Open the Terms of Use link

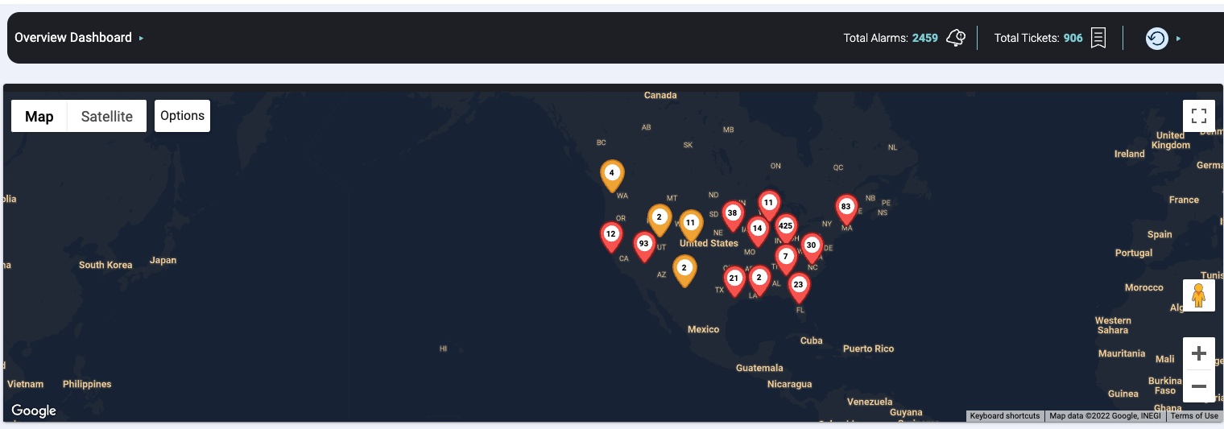(1194, 416)
